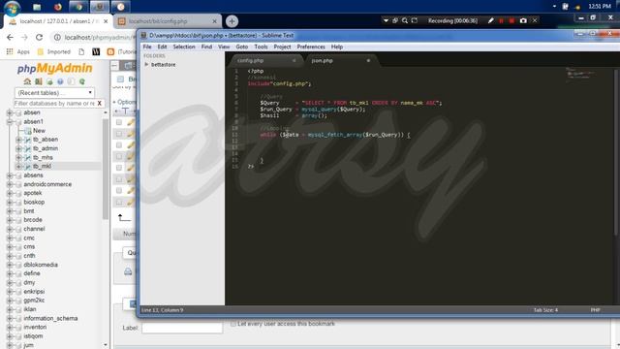Click recorder pencil annotate icon
Viewport: 620px width, 349px height.
(491, 20)
